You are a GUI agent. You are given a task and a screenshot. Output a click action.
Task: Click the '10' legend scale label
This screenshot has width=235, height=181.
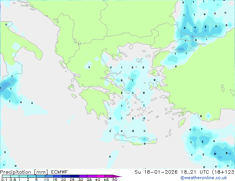pos(46,180)
